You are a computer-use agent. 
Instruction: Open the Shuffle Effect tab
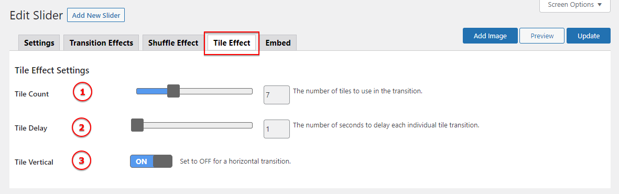(173, 42)
